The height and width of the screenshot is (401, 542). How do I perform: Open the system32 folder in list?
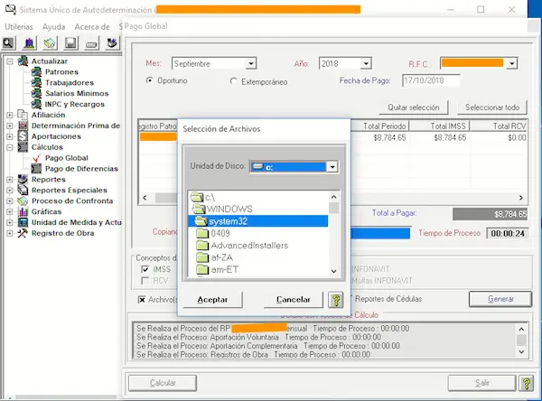pyautogui.click(x=257, y=221)
